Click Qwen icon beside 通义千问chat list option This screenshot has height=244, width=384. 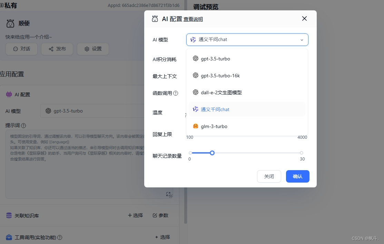[195, 109]
